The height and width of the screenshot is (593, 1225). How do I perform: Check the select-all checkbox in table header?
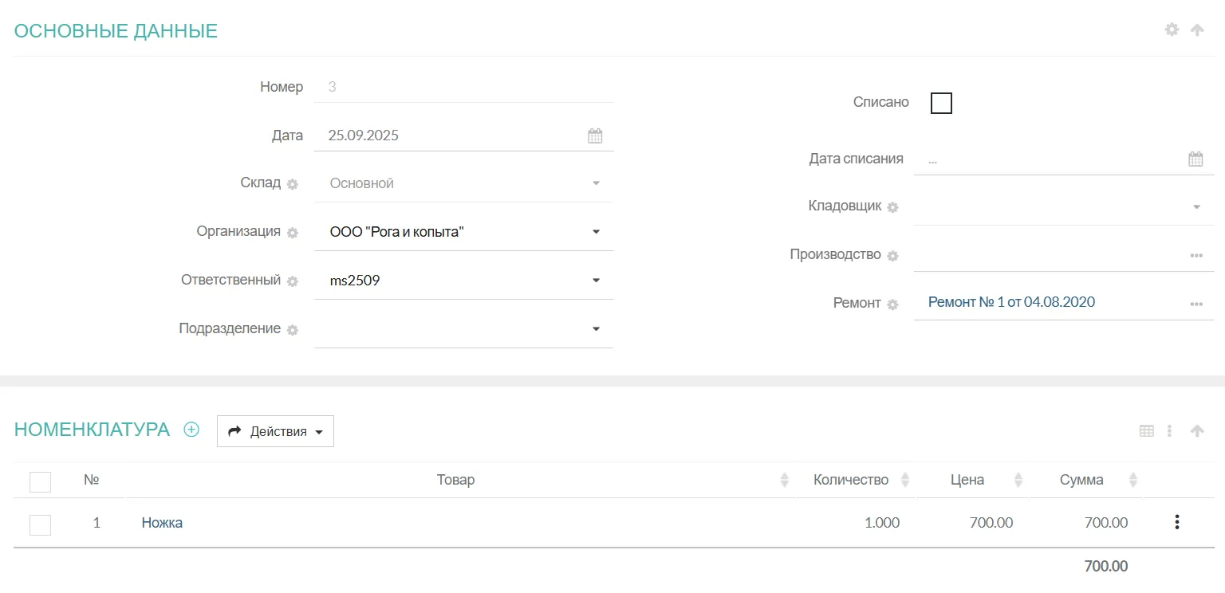pos(40,481)
